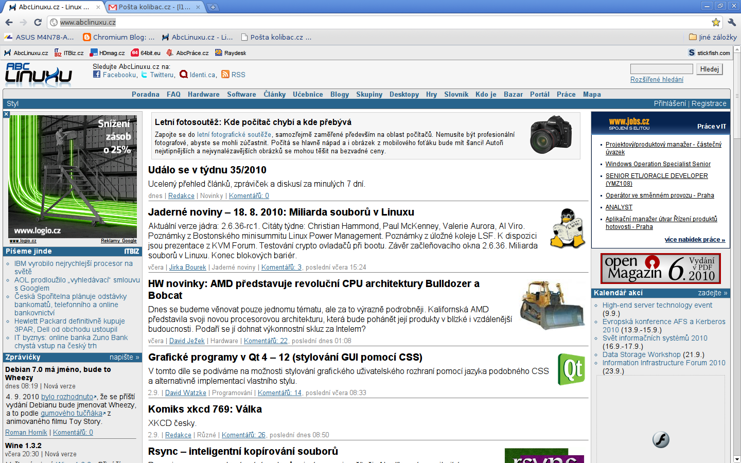Open the zadejte link in Kalendář akcí
The width and height of the screenshot is (741, 463).
pyautogui.click(x=712, y=293)
